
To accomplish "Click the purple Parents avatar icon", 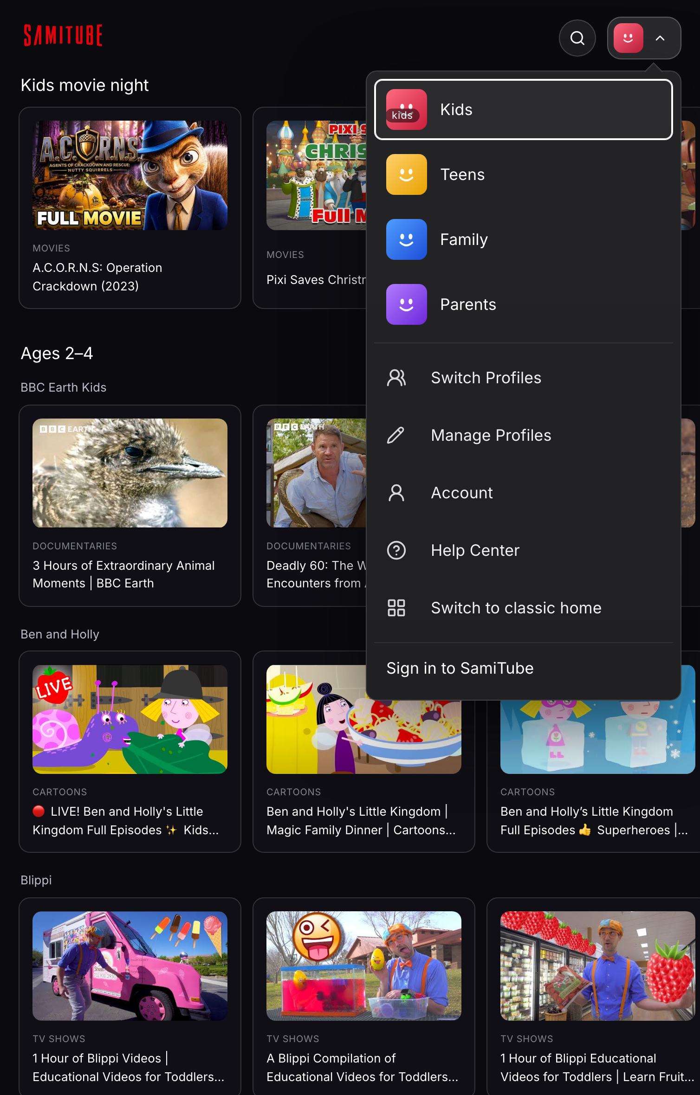I will click(x=406, y=304).
